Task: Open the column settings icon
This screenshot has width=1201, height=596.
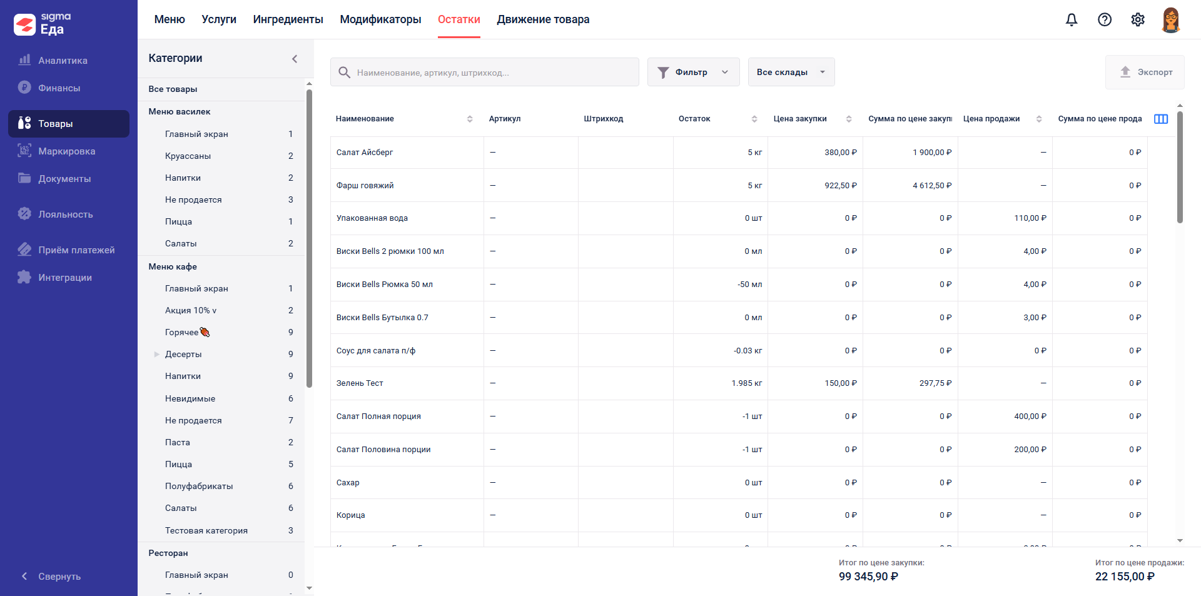Action: (1161, 119)
